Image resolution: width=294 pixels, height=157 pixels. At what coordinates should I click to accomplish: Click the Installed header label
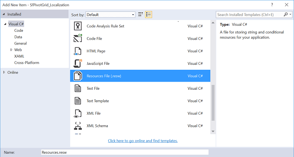tap(14, 14)
